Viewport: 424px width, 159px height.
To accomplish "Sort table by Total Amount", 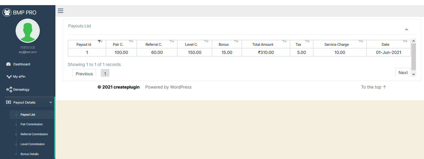I will [263, 44].
